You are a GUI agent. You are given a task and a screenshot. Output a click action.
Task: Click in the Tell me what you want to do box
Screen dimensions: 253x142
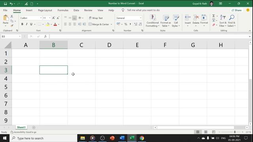pos(143,10)
